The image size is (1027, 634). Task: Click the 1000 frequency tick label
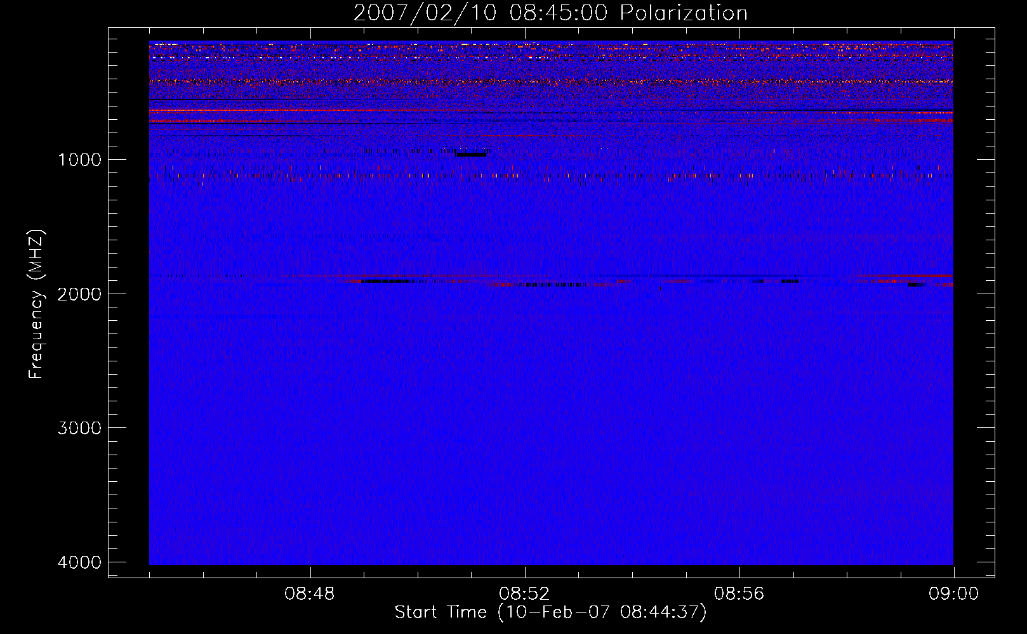pos(79,160)
